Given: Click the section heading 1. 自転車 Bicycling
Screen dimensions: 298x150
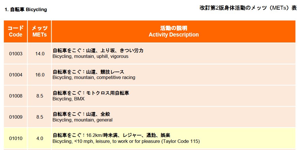Looking at the screenshot, I should 26,10.
